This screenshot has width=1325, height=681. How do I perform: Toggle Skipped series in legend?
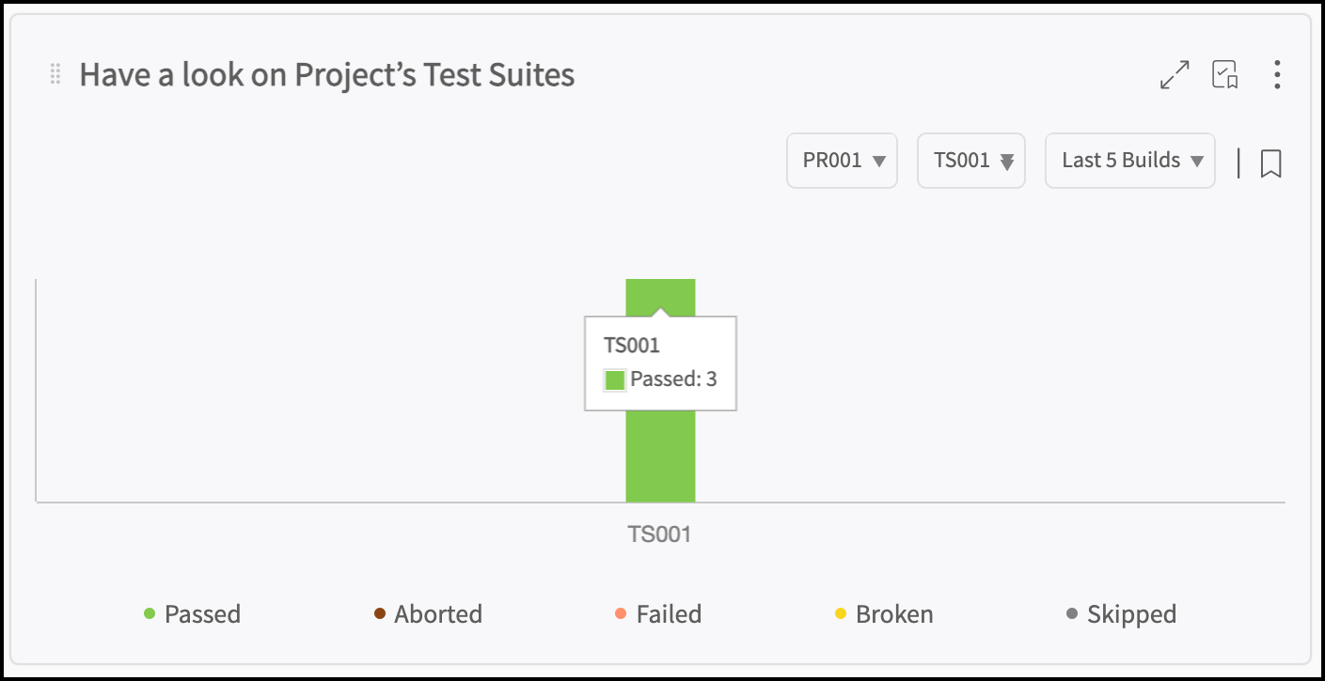click(1121, 614)
